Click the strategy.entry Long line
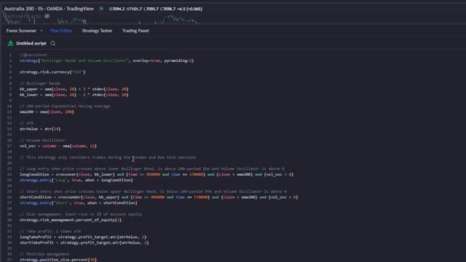Image resolution: width=466 pixels, height=262 pixels. [x=76, y=180]
